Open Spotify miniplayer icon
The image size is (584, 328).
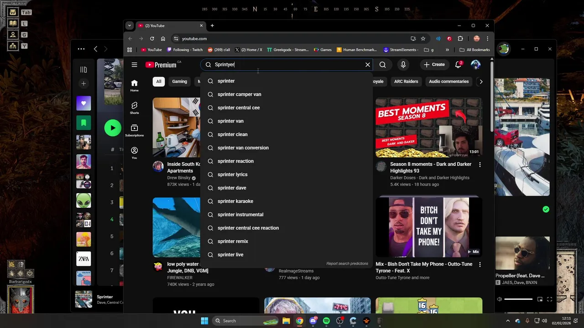540,299
